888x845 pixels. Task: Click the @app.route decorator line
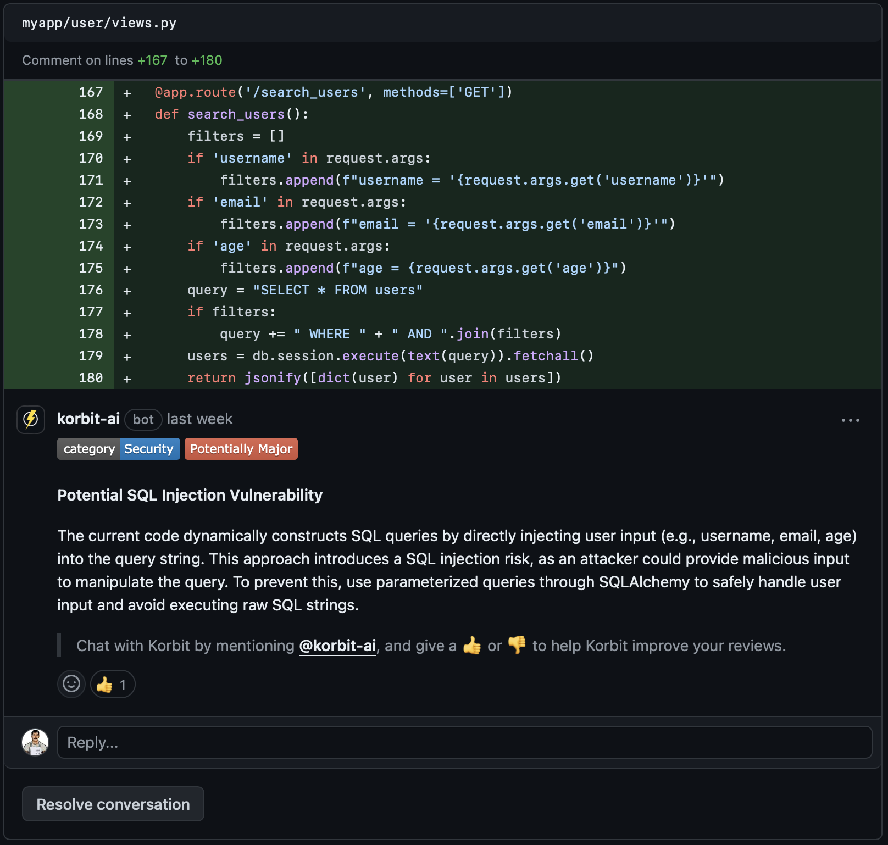[334, 92]
